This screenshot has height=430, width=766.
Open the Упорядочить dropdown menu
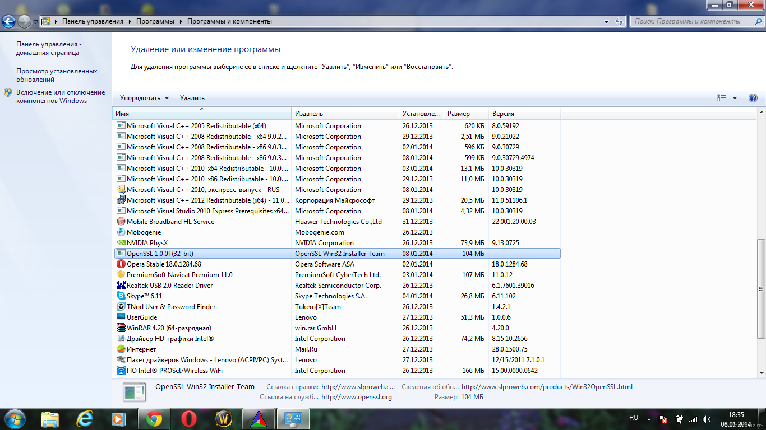[144, 98]
